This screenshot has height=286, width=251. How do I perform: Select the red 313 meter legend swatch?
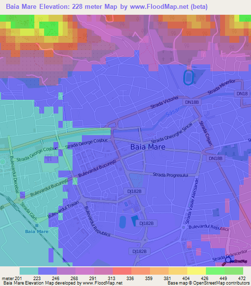[122, 271]
